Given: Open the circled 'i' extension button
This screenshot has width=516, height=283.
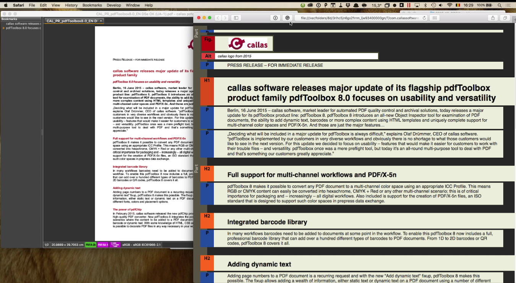Looking at the screenshot, I should click(275, 18).
